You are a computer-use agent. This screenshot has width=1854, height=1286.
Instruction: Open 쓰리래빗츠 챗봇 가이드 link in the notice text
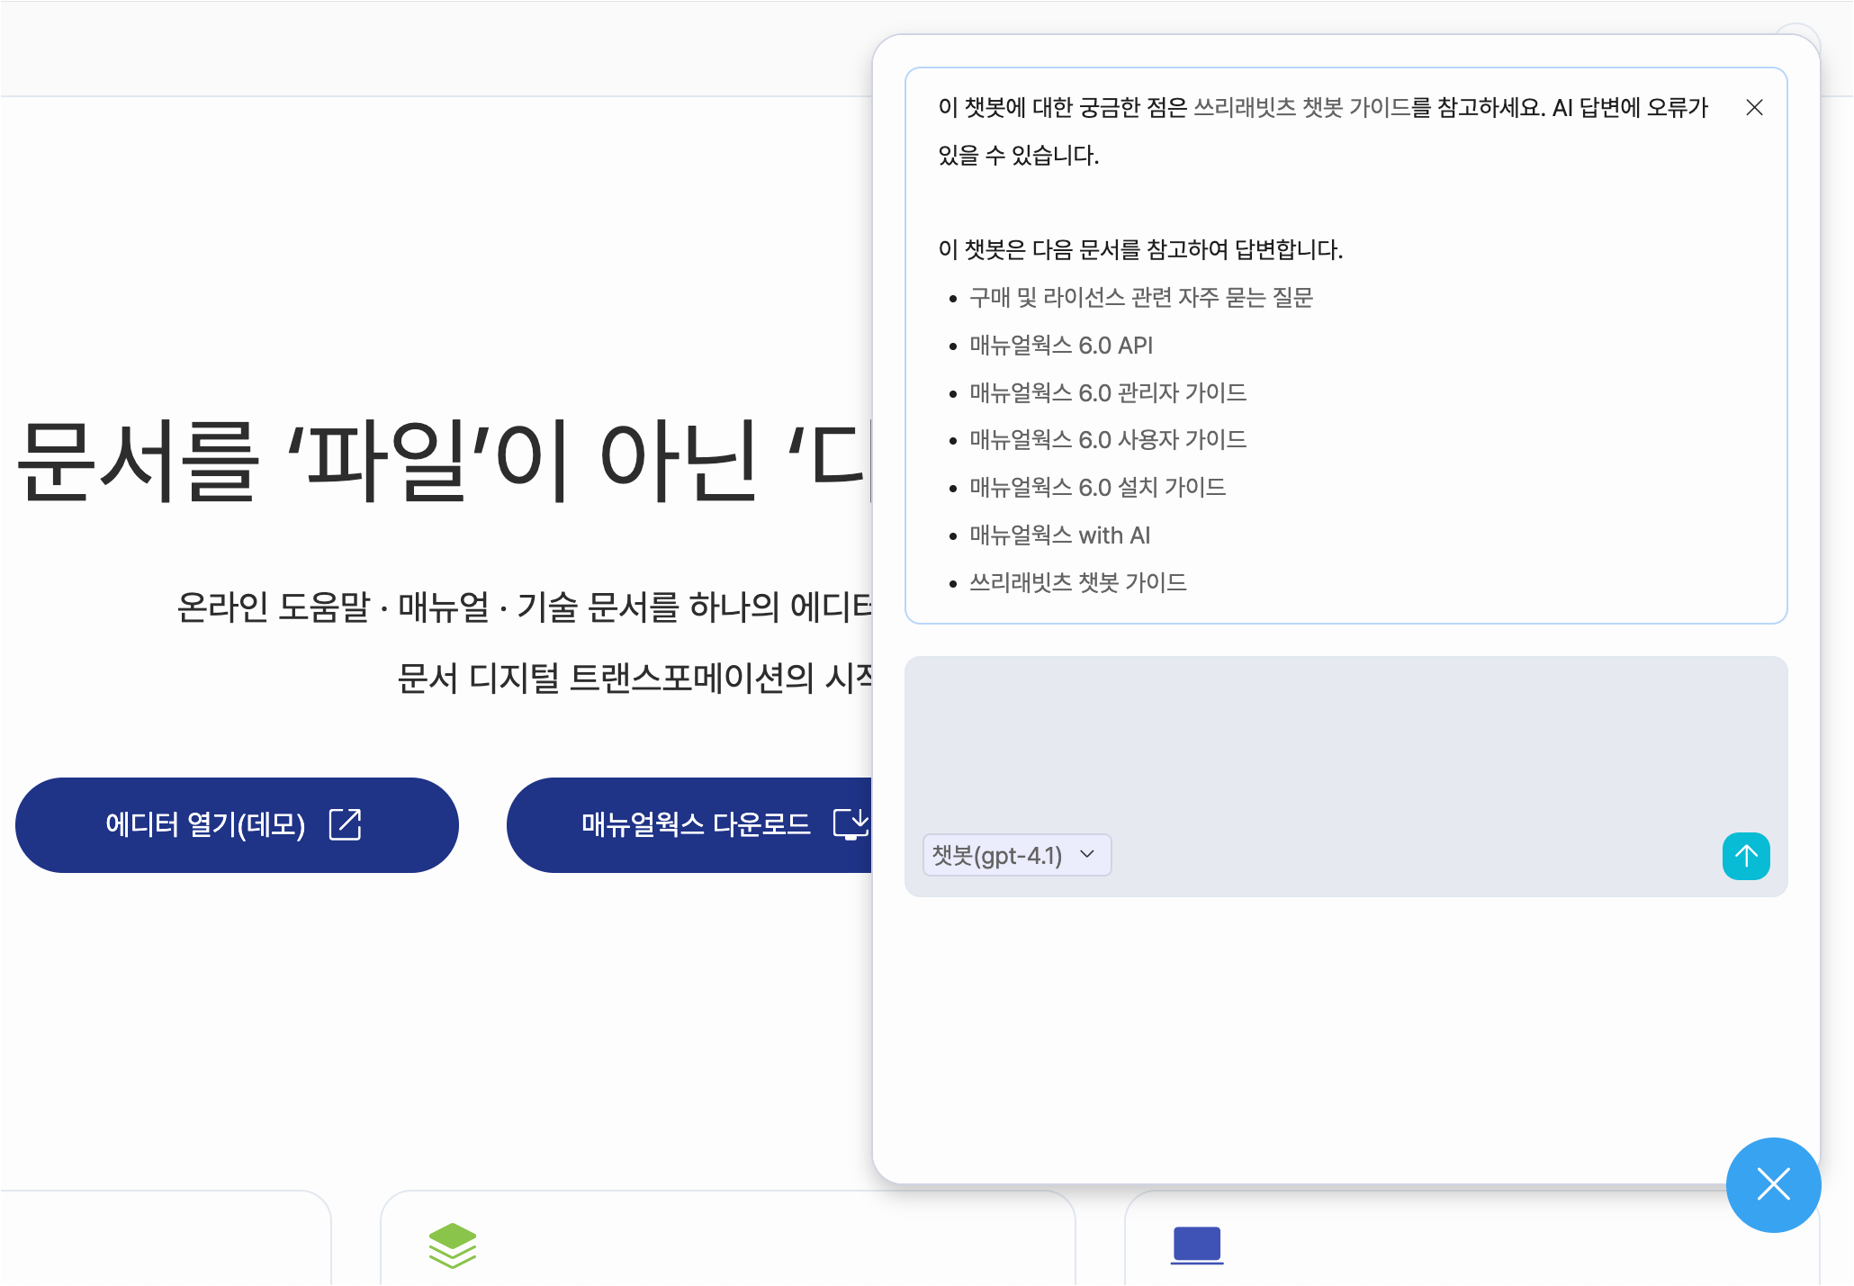[1301, 108]
